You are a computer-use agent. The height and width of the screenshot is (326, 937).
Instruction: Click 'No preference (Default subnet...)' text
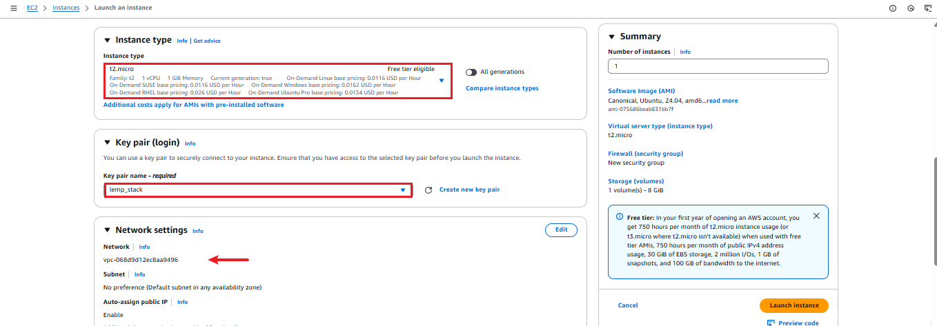coord(182,287)
